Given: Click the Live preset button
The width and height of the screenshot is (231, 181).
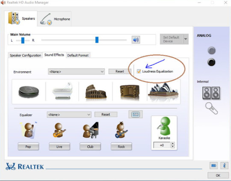Looking at the screenshot, I should point(59,147).
